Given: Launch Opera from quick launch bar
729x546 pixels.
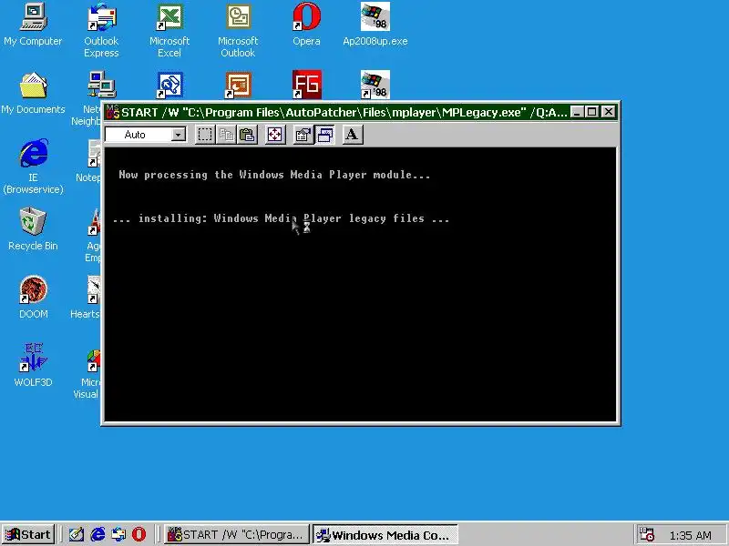Looking at the screenshot, I should (x=139, y=534).
